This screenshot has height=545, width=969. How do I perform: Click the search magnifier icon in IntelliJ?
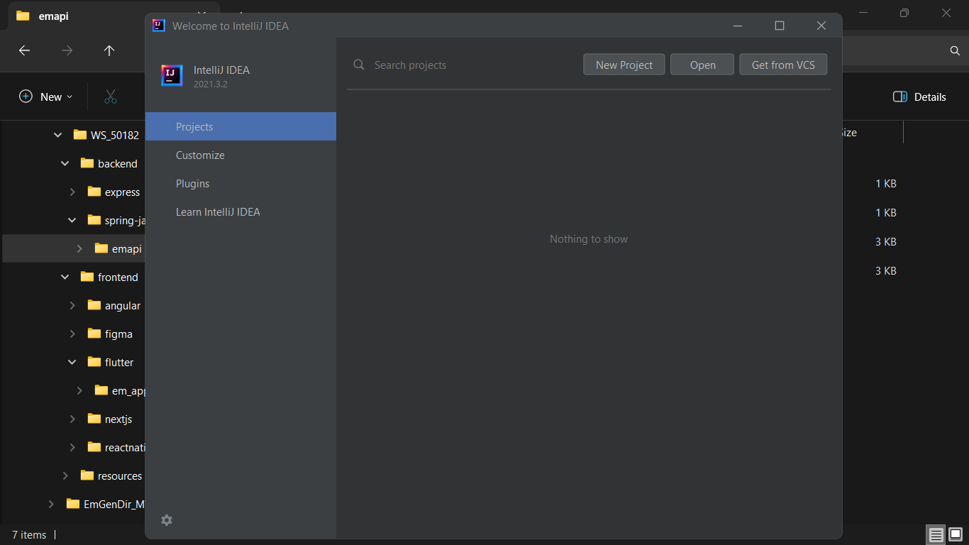[359, 65]
